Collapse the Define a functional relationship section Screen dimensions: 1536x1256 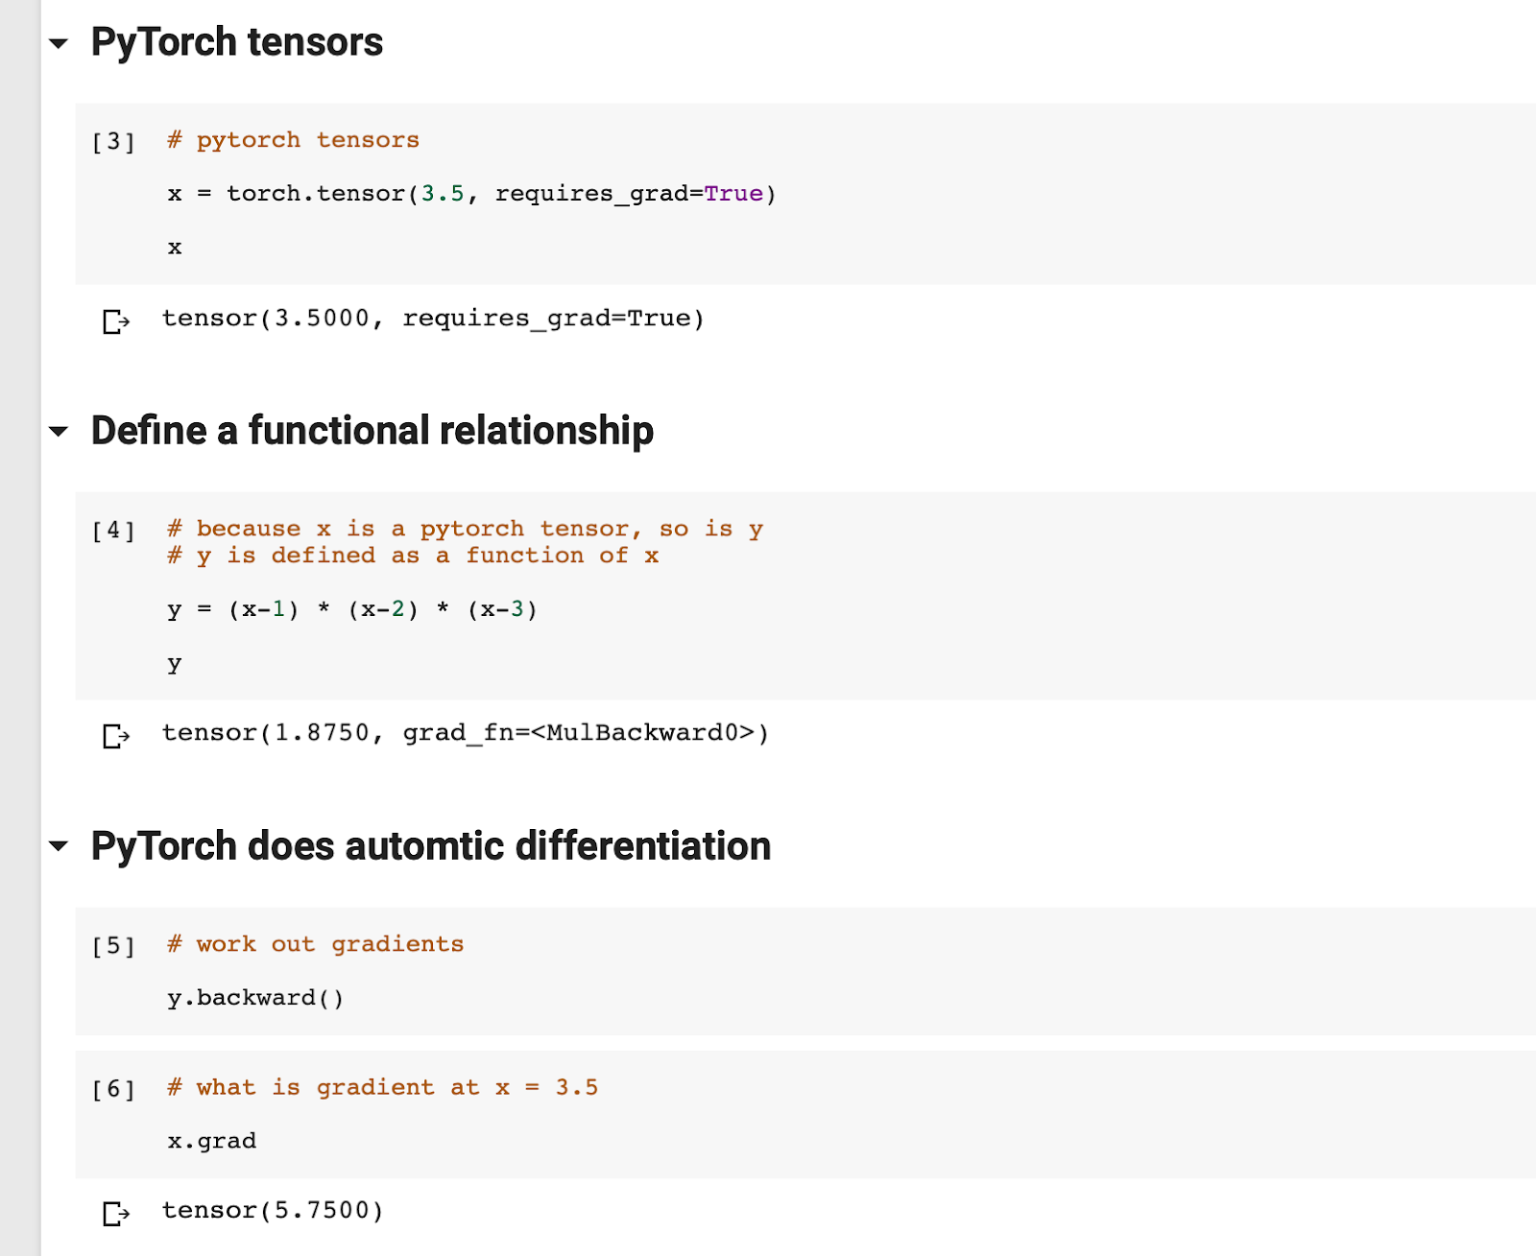60,432
